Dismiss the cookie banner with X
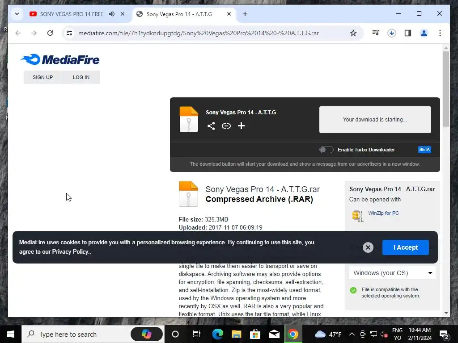458x343 pixels. [x=368, y=247]
